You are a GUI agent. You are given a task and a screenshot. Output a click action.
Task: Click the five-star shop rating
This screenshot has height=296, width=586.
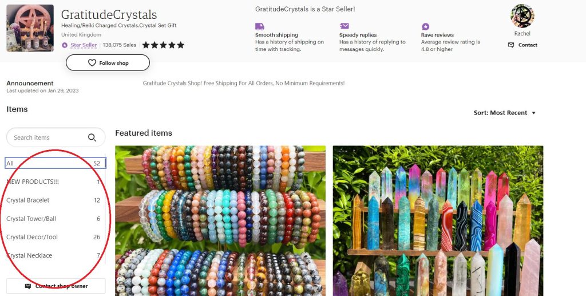(x=163, y=45)
